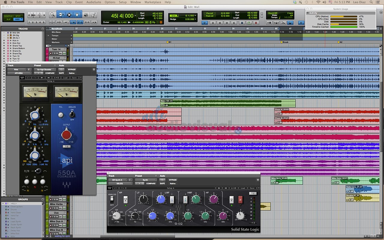Click the undo arrow in SSLEQ plugin
This screenshot has width=384, height=240.
[x=115, y=188]
